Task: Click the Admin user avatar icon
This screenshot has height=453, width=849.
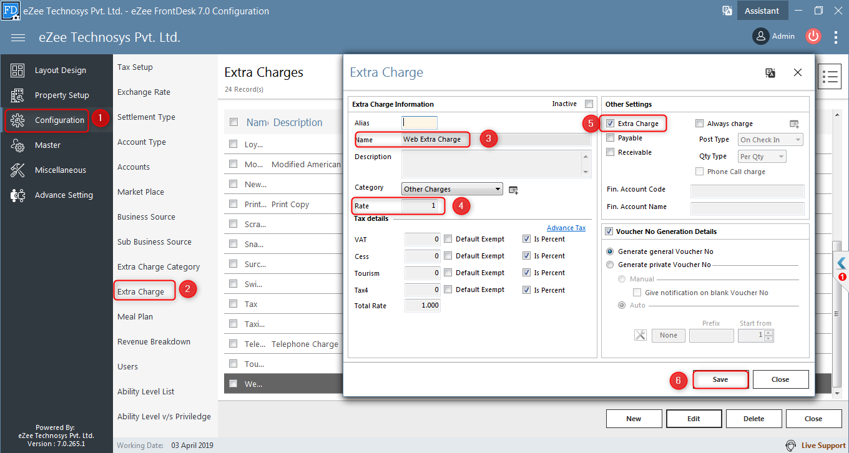Action: 760,36
